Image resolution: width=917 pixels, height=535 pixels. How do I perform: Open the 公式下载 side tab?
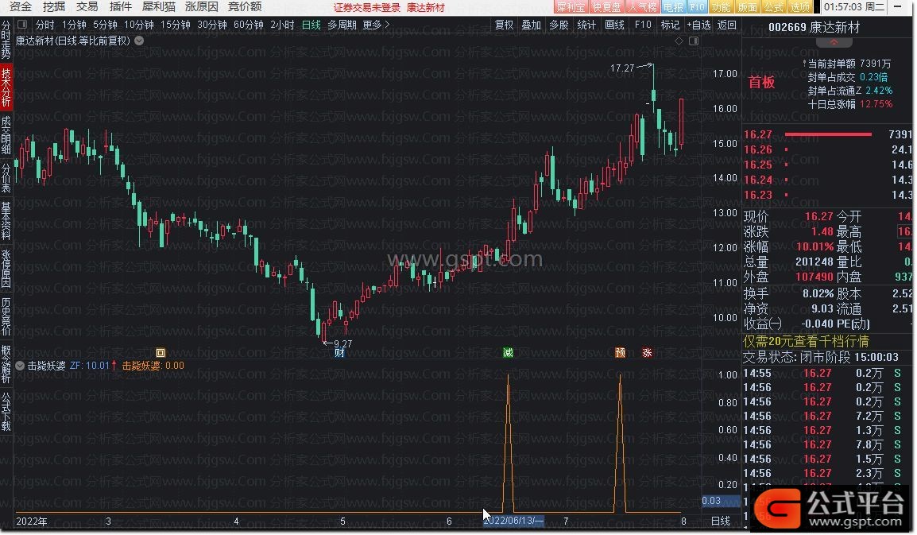(6, 412)
